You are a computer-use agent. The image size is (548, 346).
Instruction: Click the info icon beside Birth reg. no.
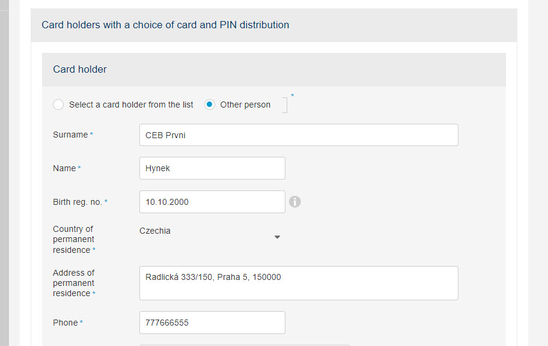(x=294, y=202)
